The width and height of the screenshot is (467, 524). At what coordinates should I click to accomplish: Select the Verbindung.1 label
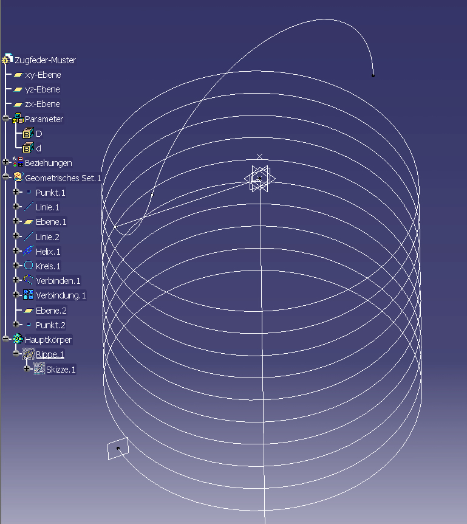[61, 296]
